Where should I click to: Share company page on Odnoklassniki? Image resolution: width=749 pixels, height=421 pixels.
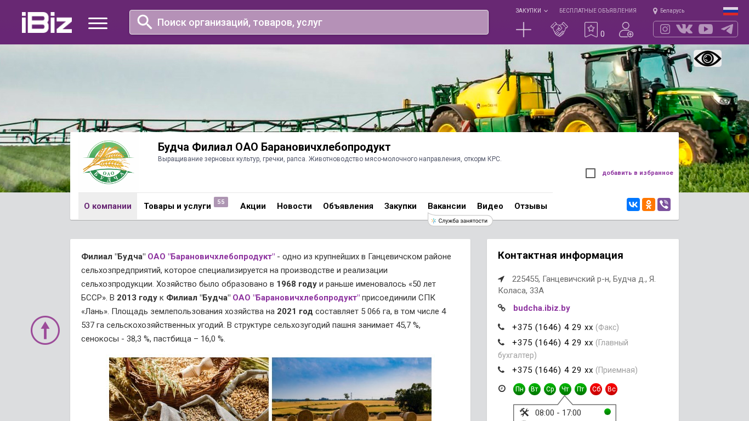pyautogui.click(x=649, y=204)
